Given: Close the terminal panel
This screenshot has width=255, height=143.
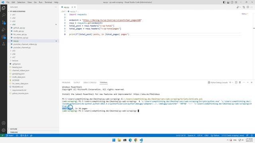Looking at the screenshot, I should 251,82.
